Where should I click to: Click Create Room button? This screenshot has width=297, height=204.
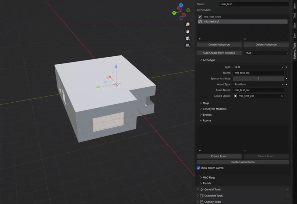point(219,156)
